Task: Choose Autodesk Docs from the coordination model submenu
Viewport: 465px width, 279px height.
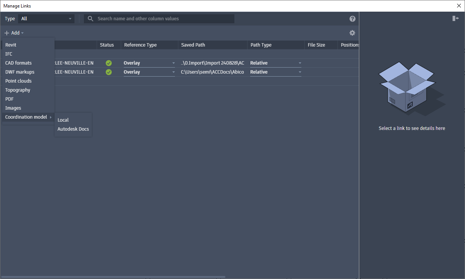Action: coord(73,129)
